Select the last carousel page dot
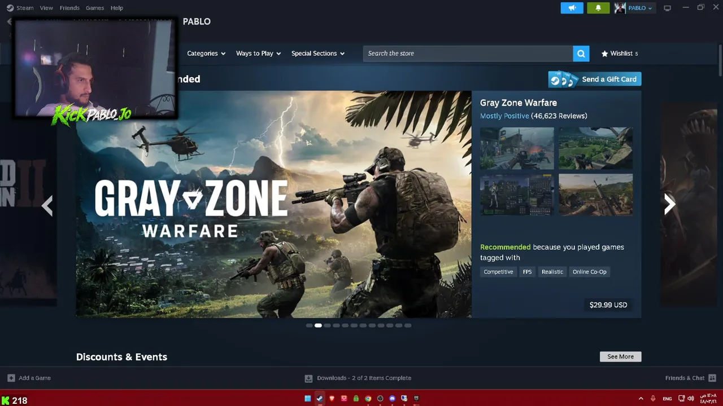The width and height of the screenshot is (723, 406). [x=408, y=325]
